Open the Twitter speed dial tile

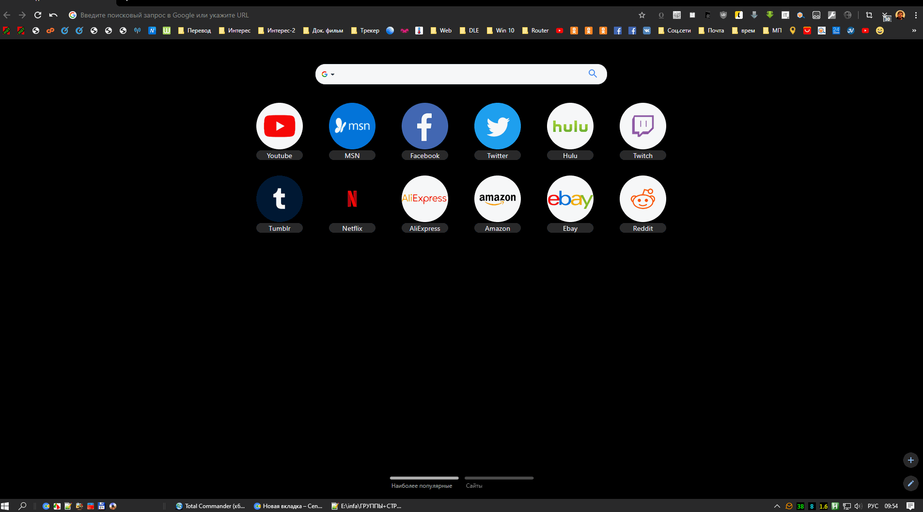[x=498, y=126]
